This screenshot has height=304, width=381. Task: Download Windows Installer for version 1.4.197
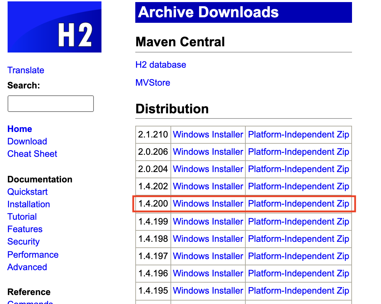[208, 256]
